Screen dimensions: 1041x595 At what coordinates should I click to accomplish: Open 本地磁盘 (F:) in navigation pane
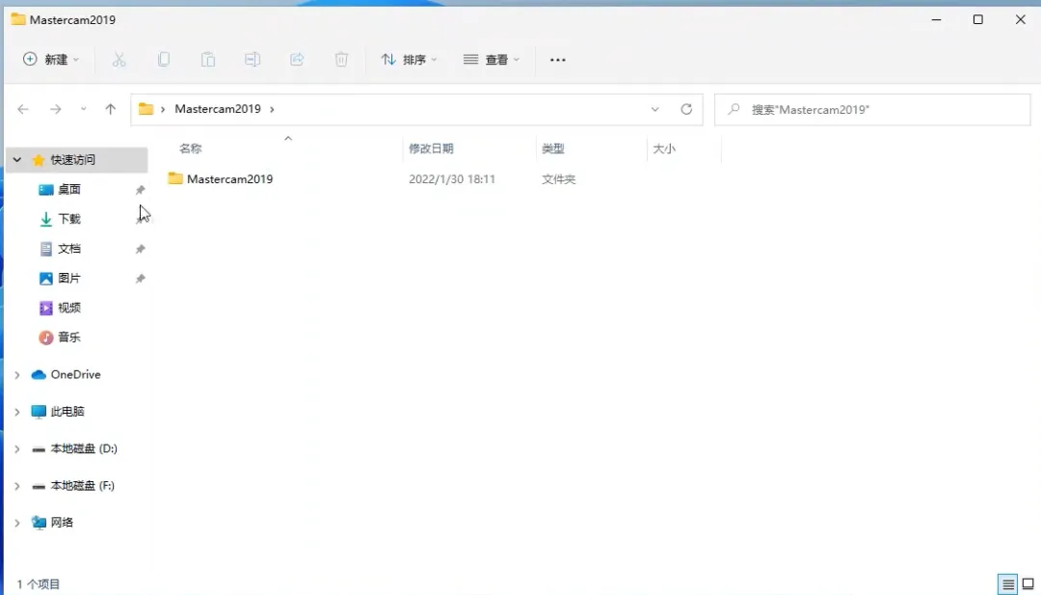click(82, 486)
